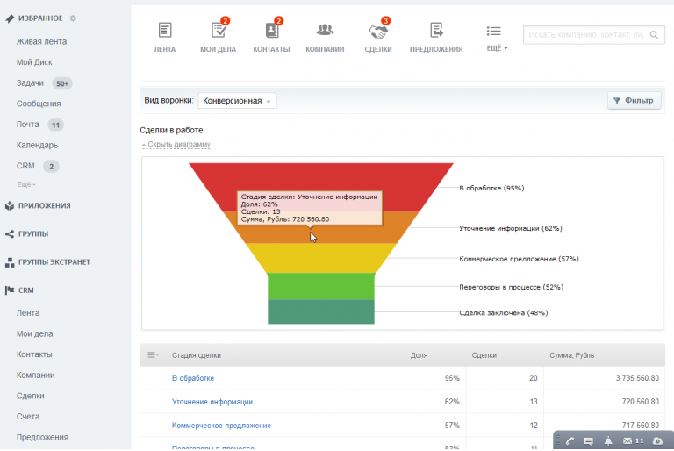674x451 pixels.
Task: Expand the Ещё menu in top toolbar
Action: [x=497, y=36]
